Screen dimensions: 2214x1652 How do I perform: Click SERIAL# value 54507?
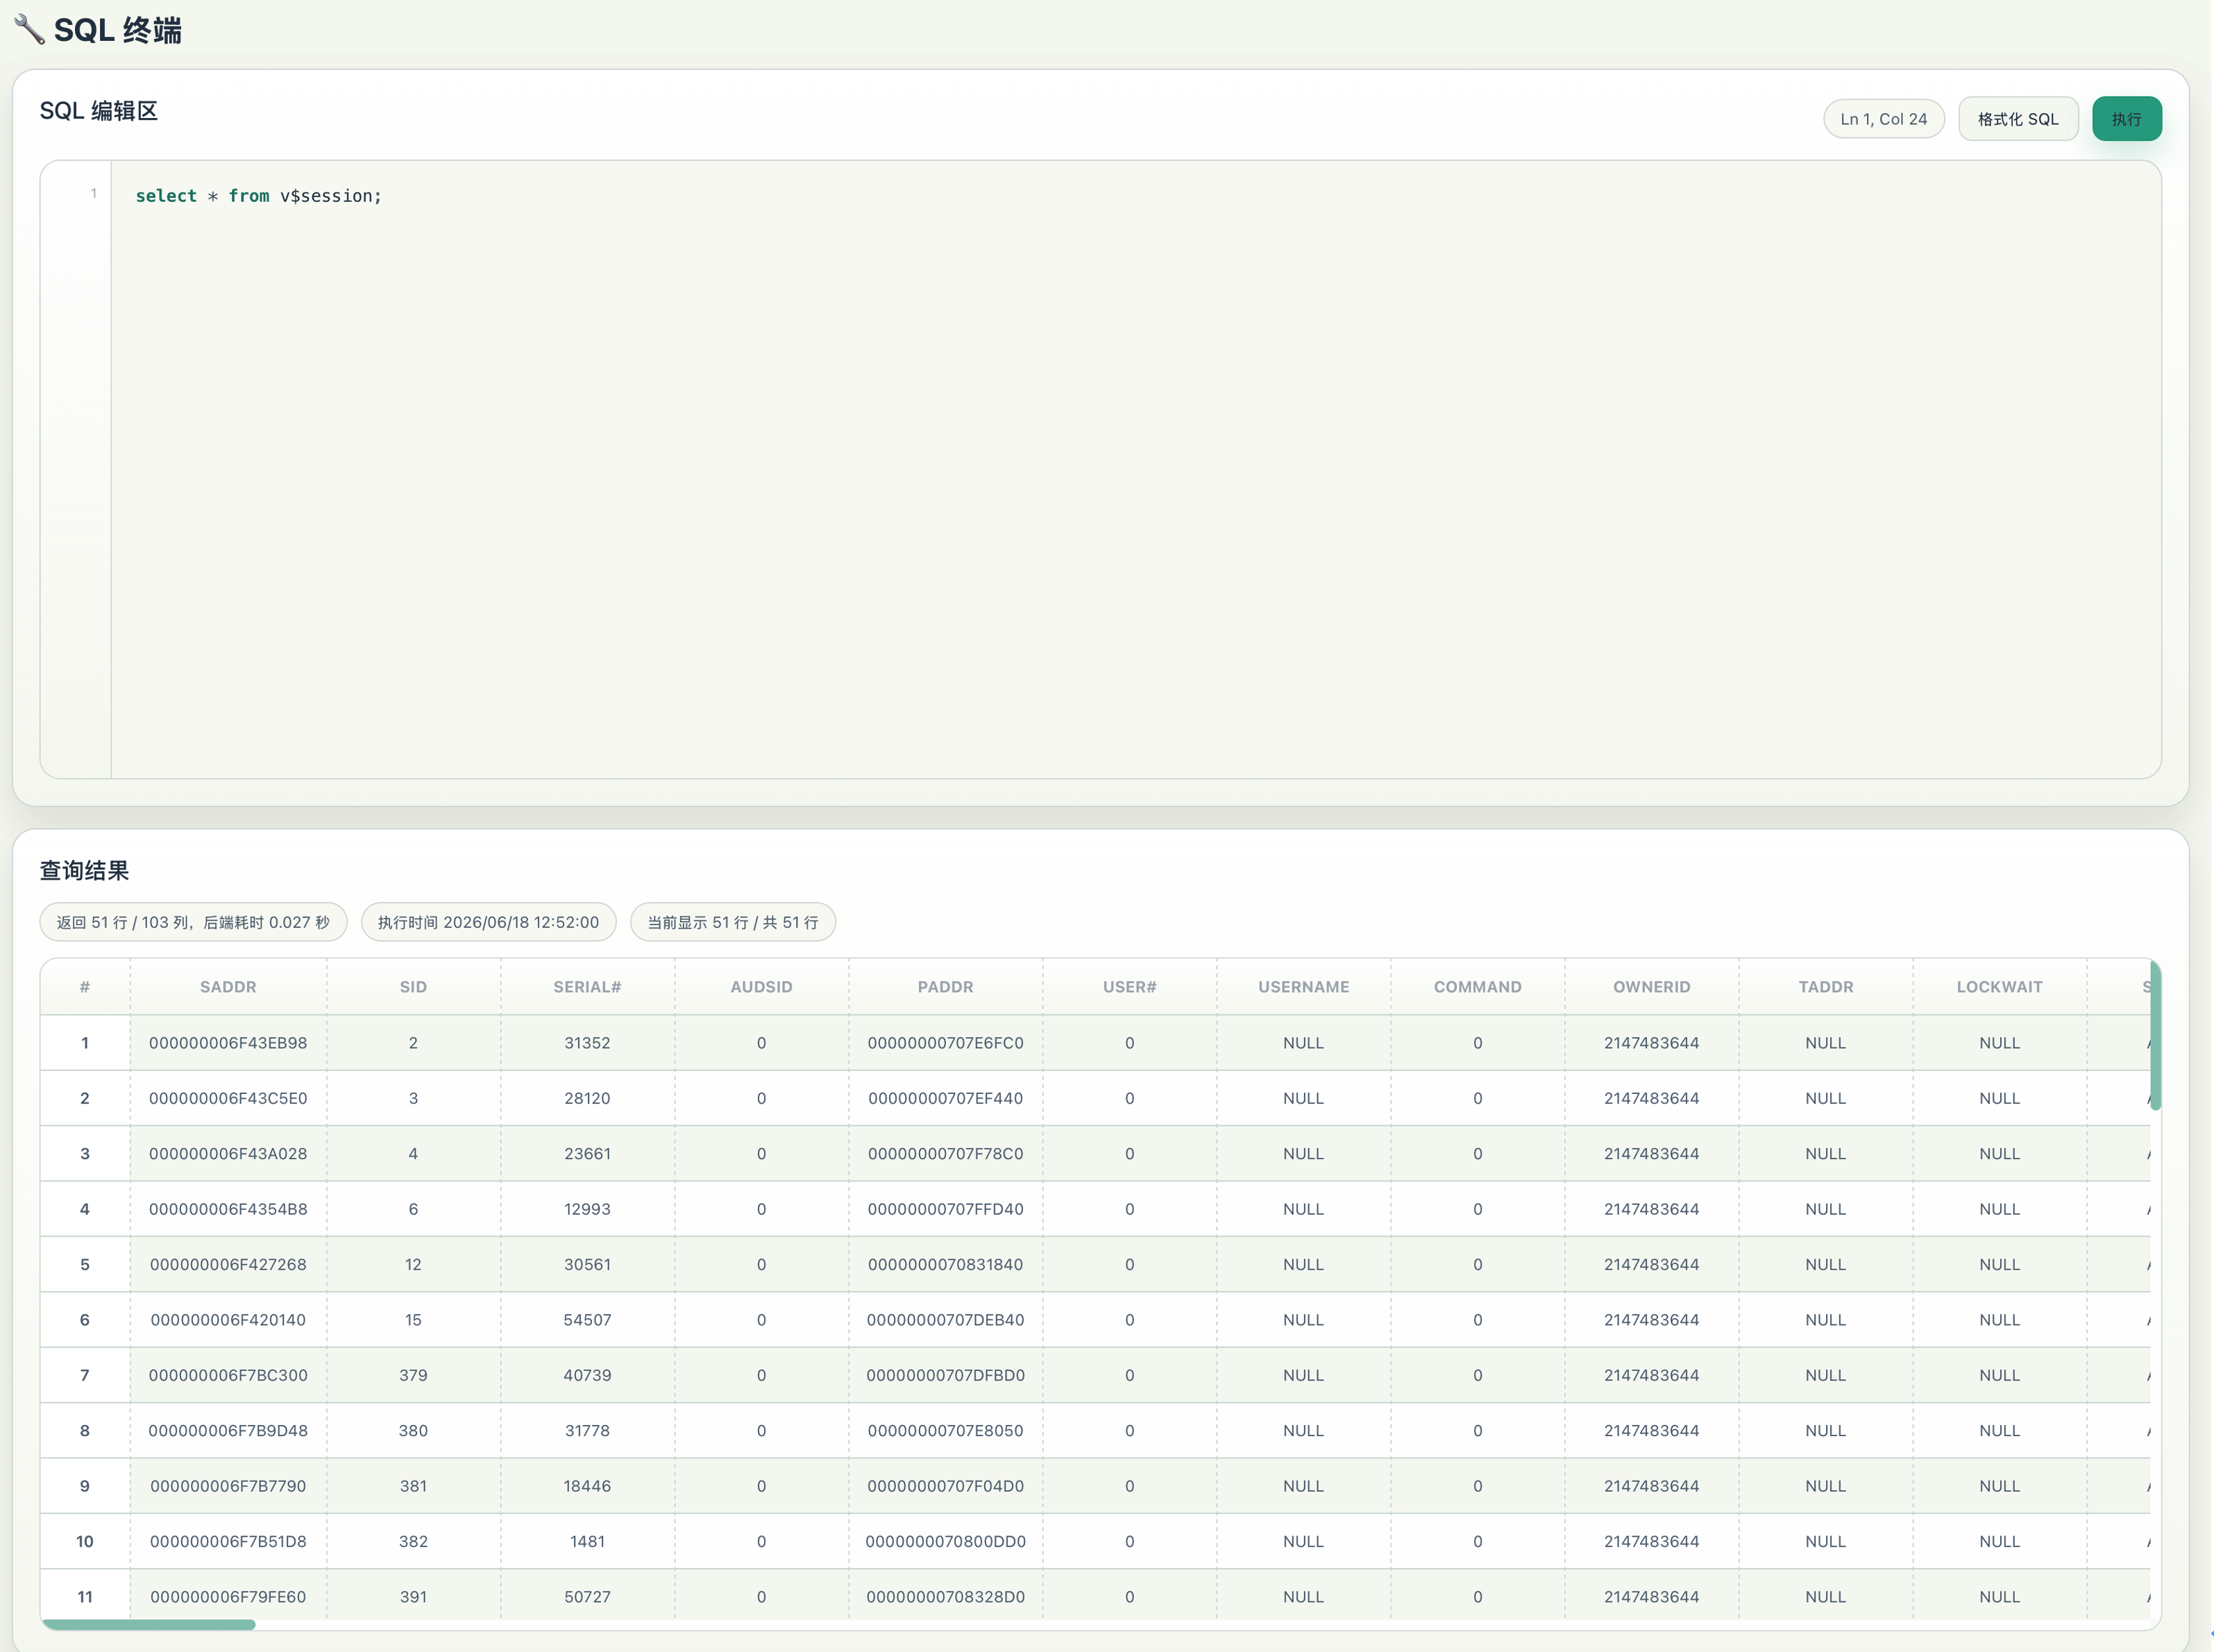click(587, 1320)
